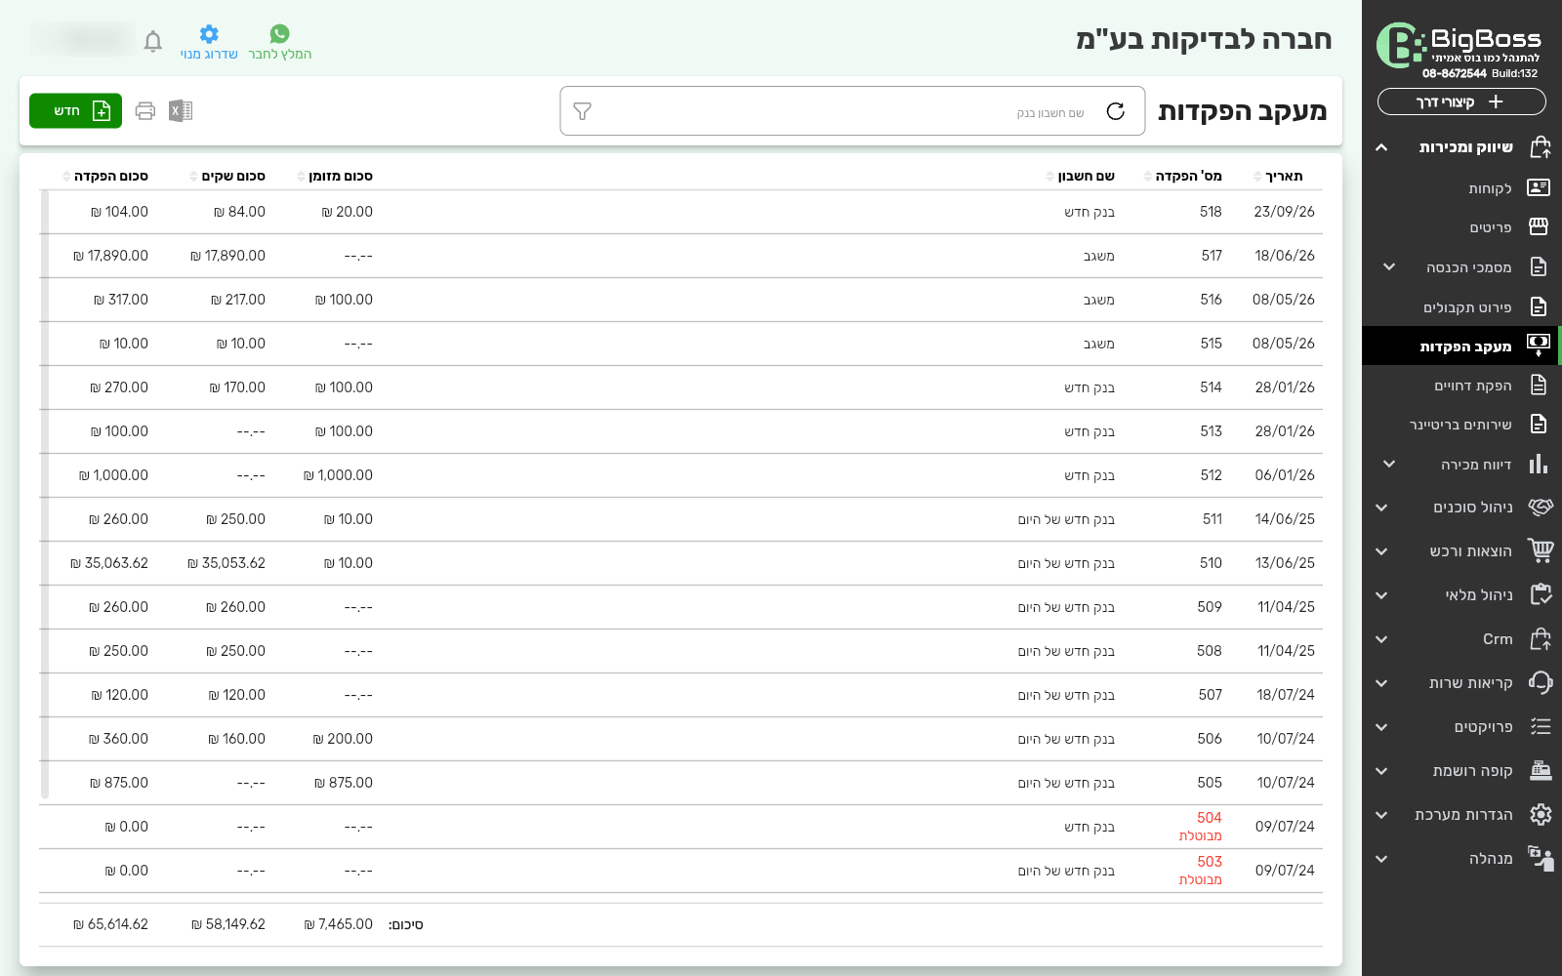This screenshot has width=1562, height=976.
Task: Click the WhatsApp recommend-to-friend icon
Action: pyautogui.click(x=280, y=33)
